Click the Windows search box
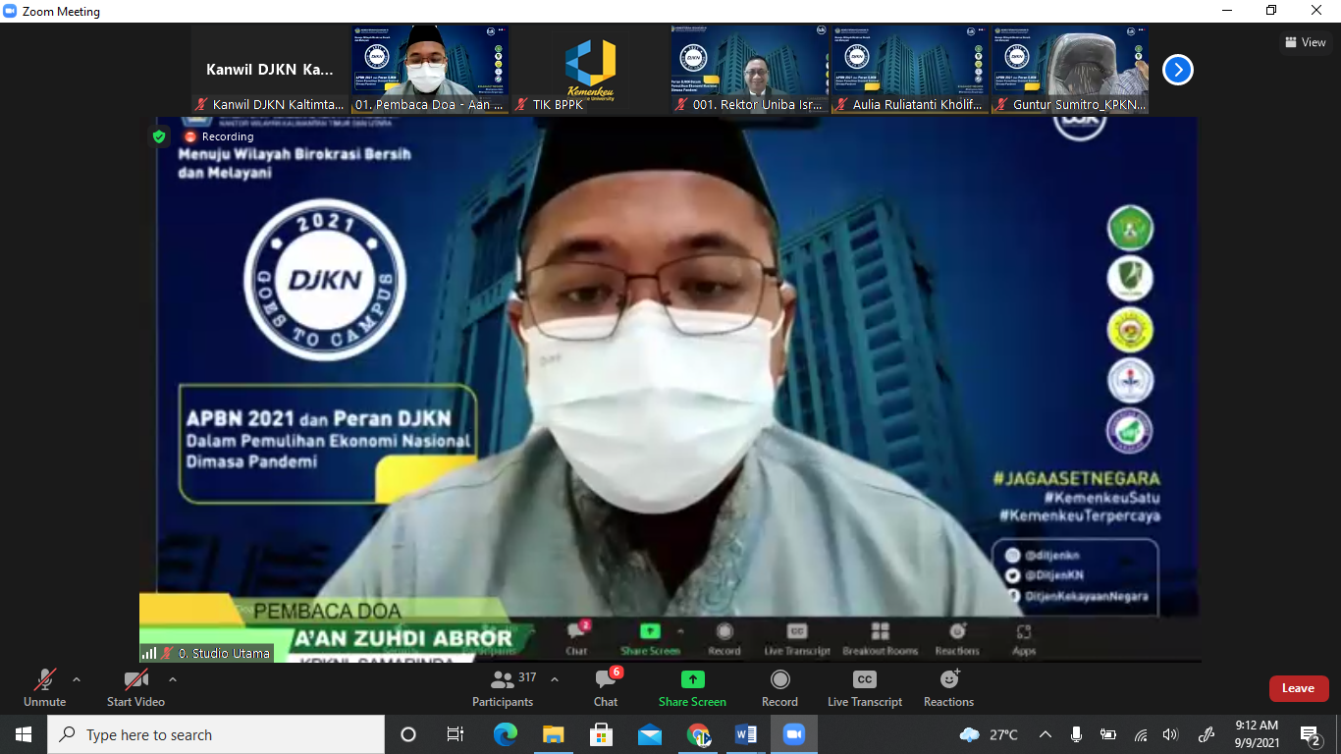 point(216,734)
